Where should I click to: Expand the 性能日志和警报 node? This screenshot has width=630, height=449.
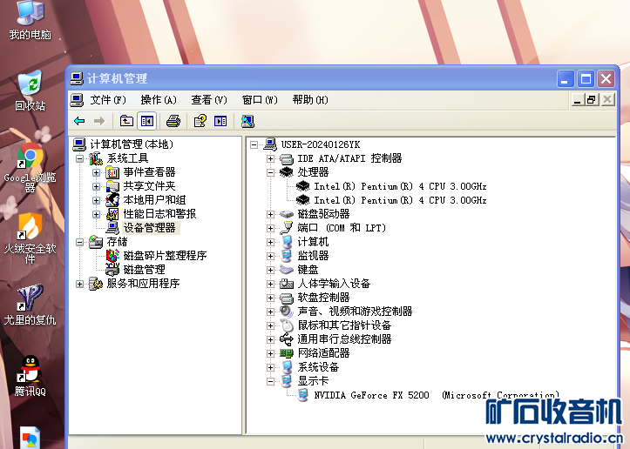click(96, 214)
